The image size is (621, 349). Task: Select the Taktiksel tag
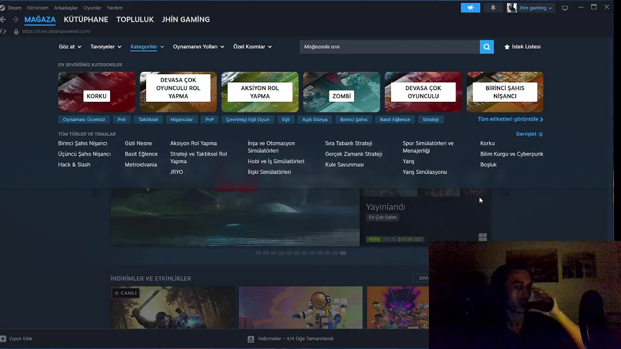(148, 119)
